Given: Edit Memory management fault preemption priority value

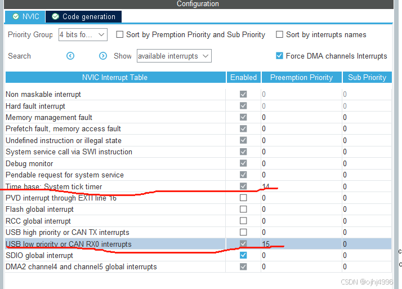Looking at the screenshot, I should [x=302, y=117].
